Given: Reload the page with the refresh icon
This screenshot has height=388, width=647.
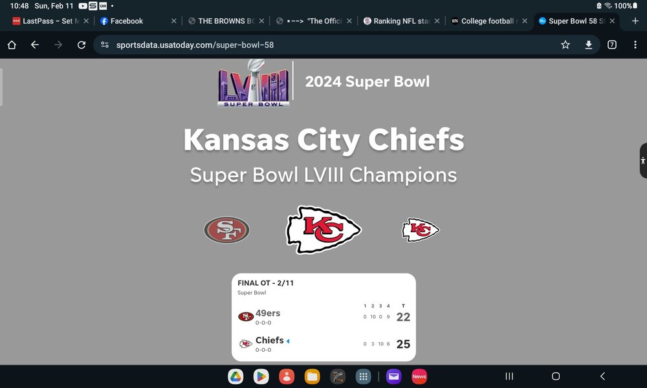Looking at the screenshot, I should 82,45.
